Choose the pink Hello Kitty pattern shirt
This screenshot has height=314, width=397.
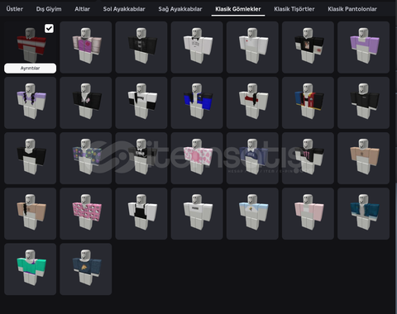click(86, 214)
